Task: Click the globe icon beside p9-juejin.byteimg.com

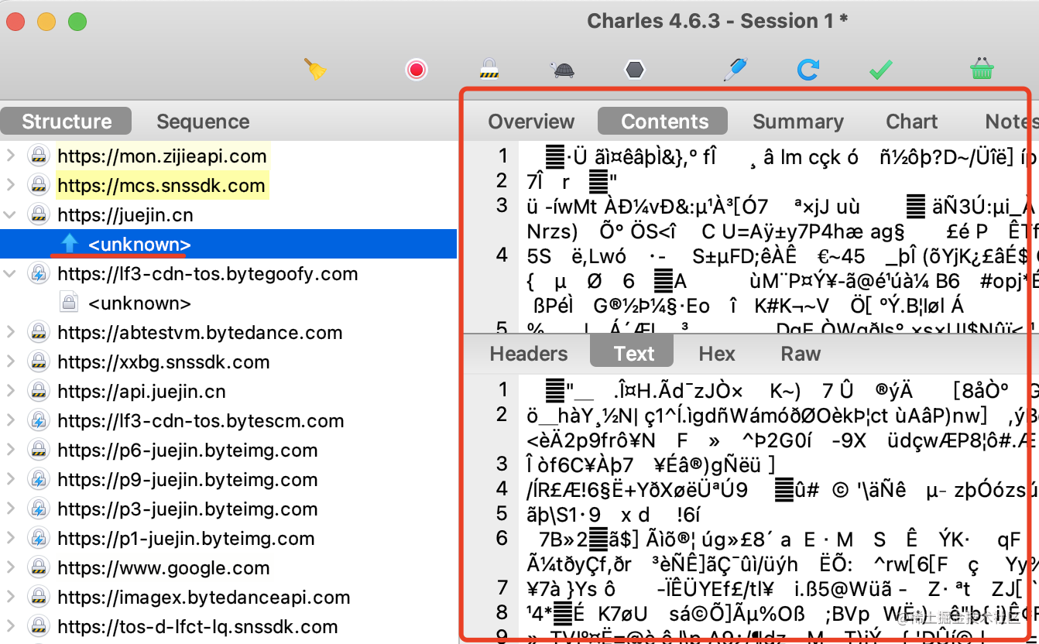Action: coord(39,479)
